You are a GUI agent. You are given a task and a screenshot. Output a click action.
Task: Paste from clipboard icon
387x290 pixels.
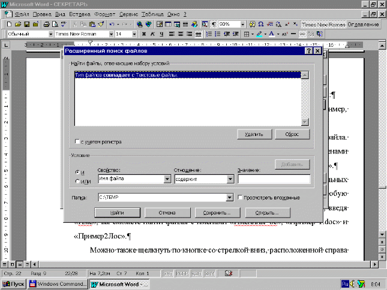[92, 24]
